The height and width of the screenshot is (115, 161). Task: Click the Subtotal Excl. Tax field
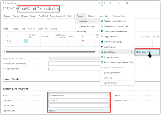coord(74,58)
